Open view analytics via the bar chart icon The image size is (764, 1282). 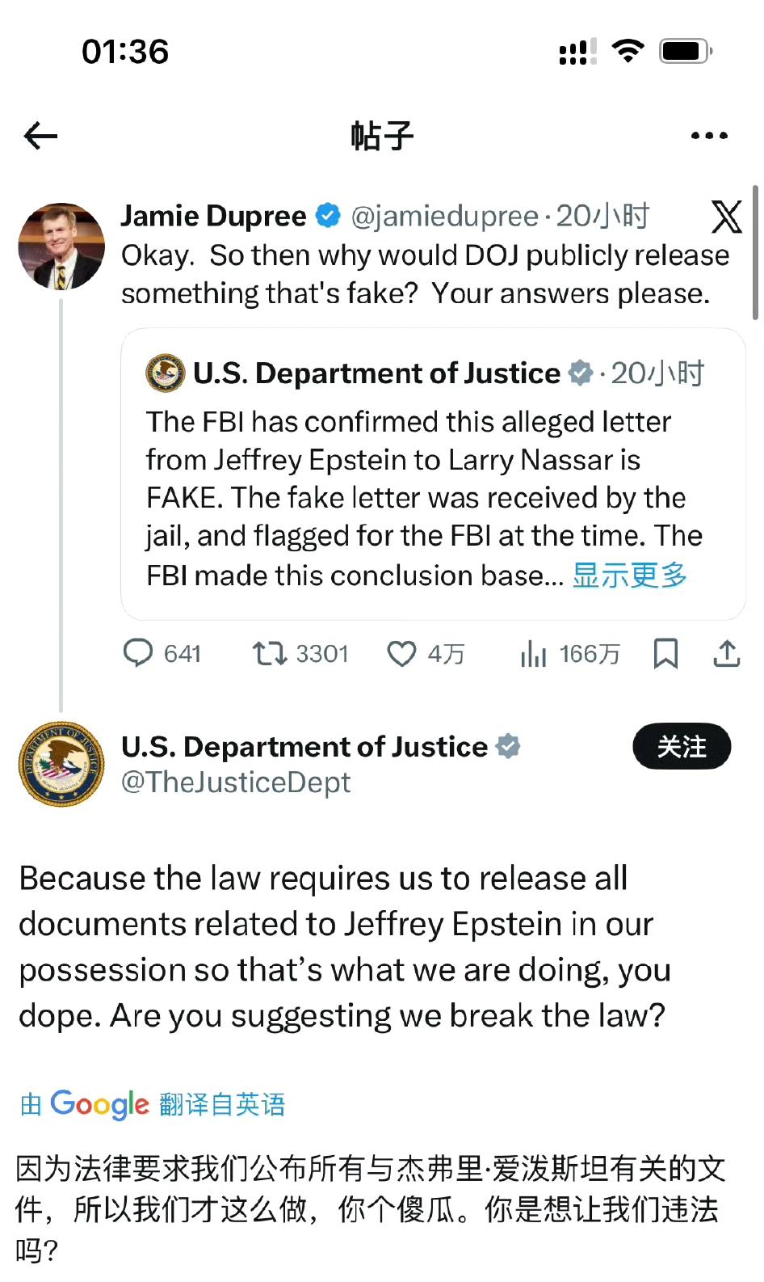point(534,654)
